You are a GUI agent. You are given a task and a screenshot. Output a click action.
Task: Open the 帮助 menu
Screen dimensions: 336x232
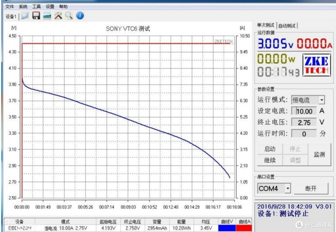click(x=63, y=7)
